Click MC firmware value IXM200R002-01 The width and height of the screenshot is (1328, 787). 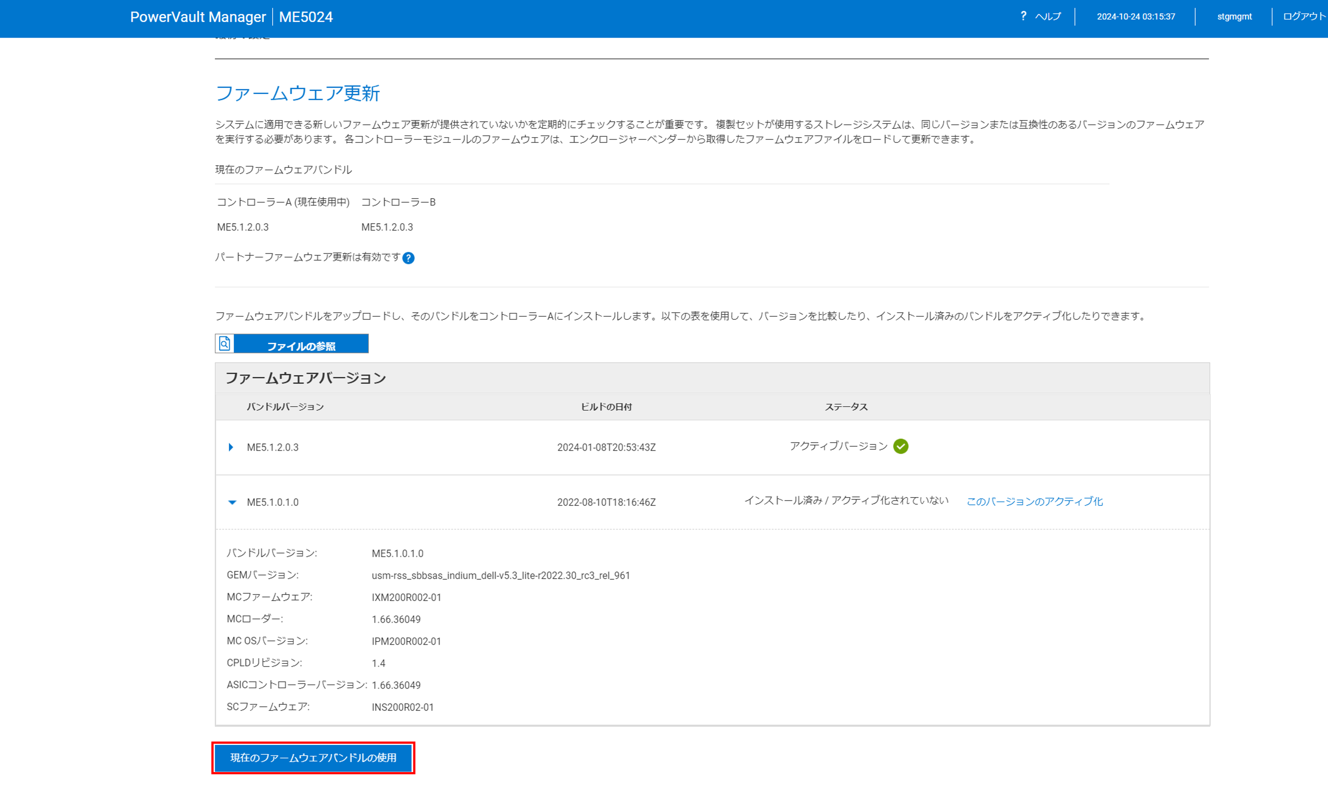406,597
